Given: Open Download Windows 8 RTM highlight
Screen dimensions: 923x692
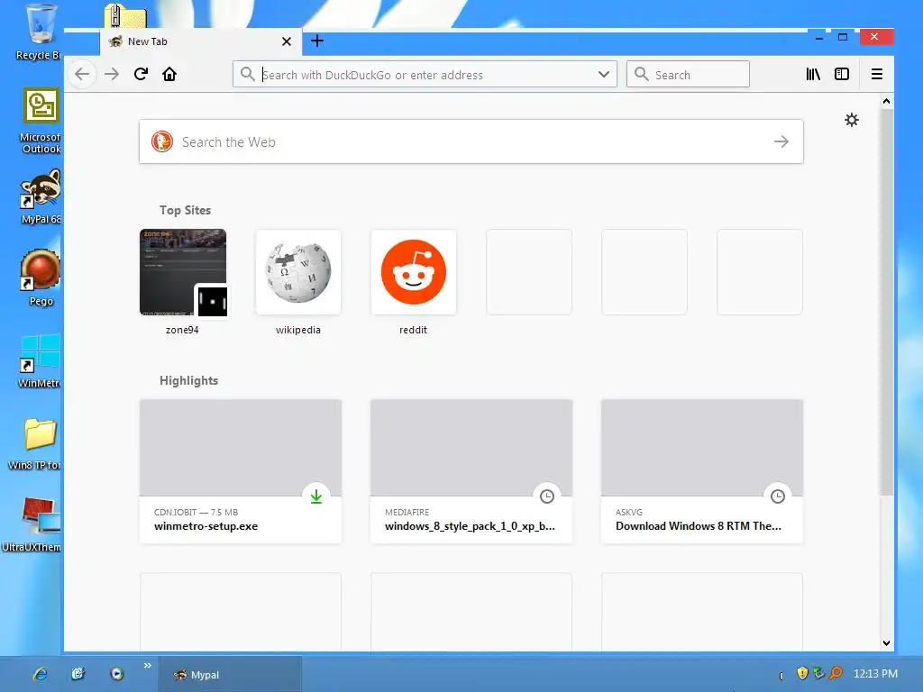Looking at the screenshot, I should pyautogui.click(x=701, y=471).
